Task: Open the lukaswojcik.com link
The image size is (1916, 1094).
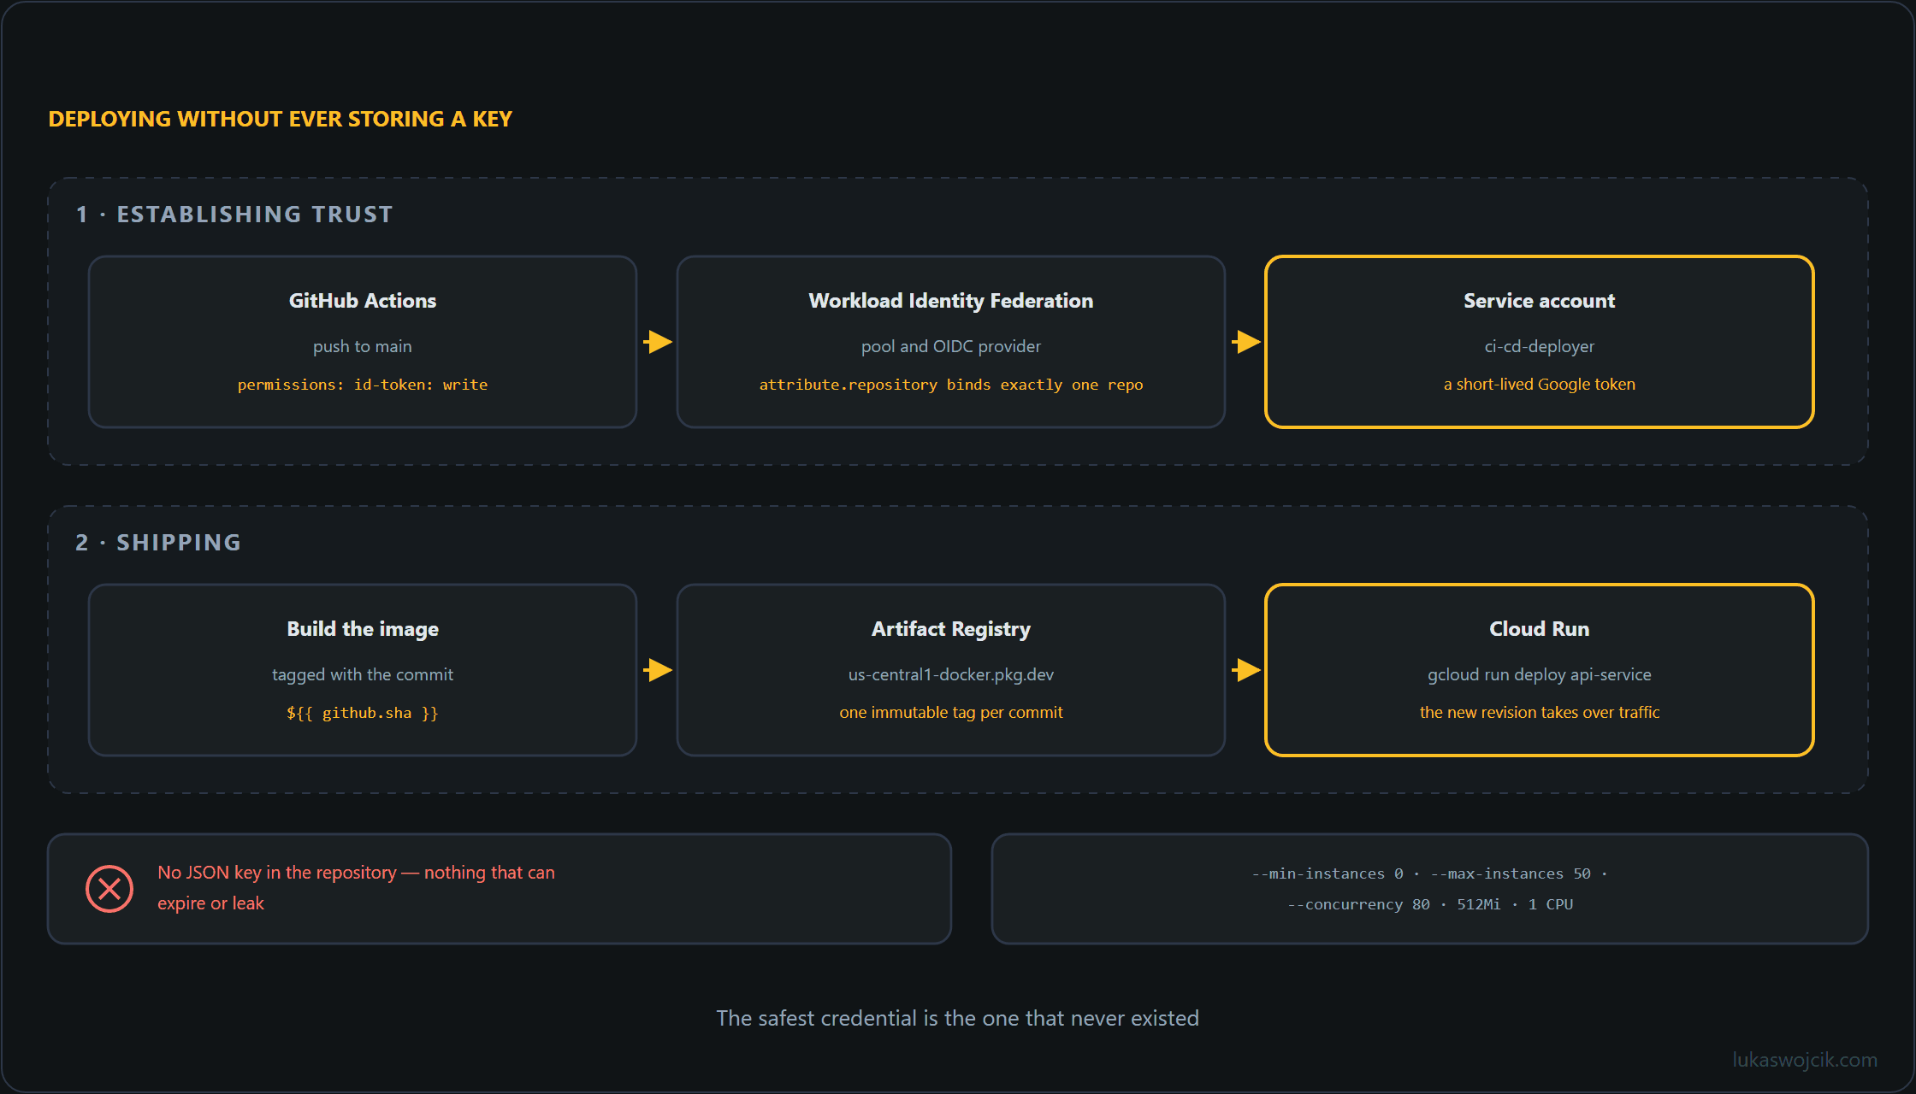Action: coord(1805,1060)
